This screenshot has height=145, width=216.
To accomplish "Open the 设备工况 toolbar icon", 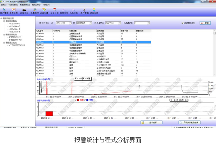I will (x=24, y=11).
